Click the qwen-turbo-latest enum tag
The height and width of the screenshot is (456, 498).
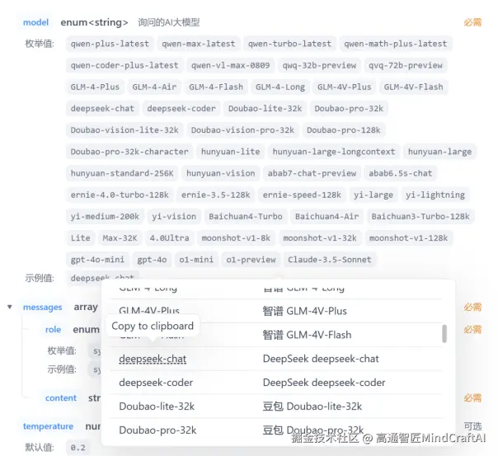[x=289, y=44]
